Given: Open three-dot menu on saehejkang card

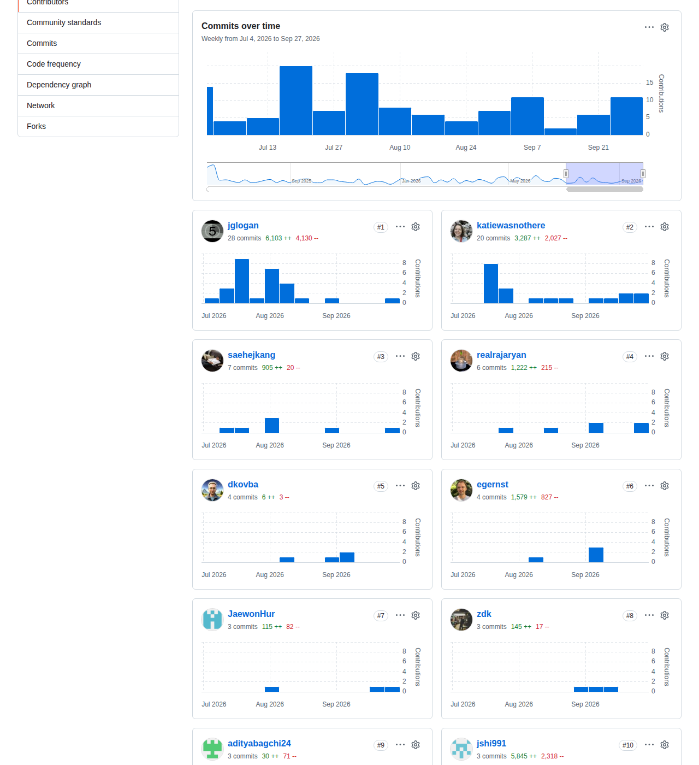Looking at the screenshot, I should (x=400, y=356).
